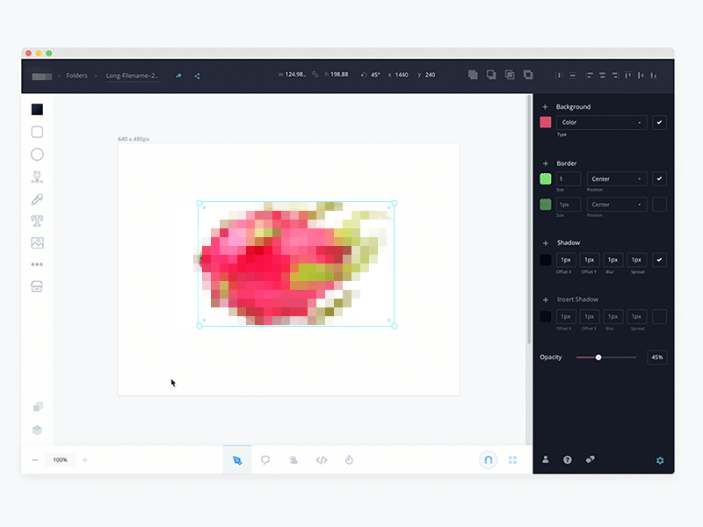Open the Background Color type dropdown
The width and height of the screenshot is (703, 527).
pos(602,122)
